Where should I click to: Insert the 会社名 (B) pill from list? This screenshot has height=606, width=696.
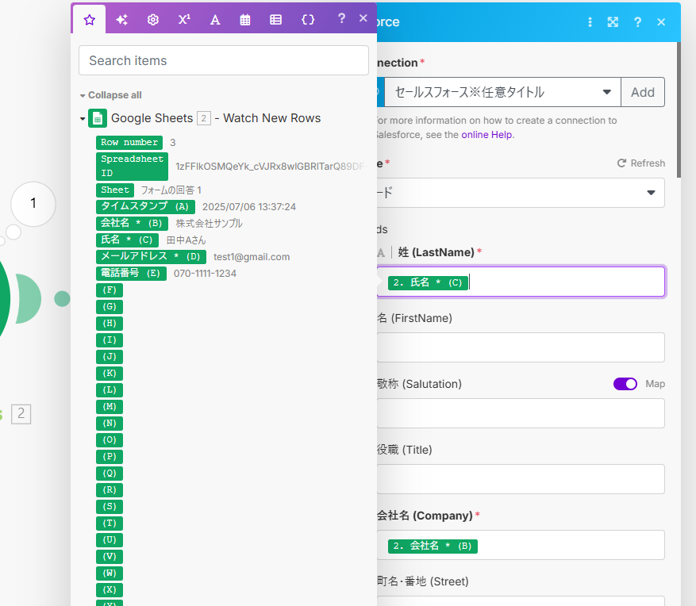(x=132, y=223)
